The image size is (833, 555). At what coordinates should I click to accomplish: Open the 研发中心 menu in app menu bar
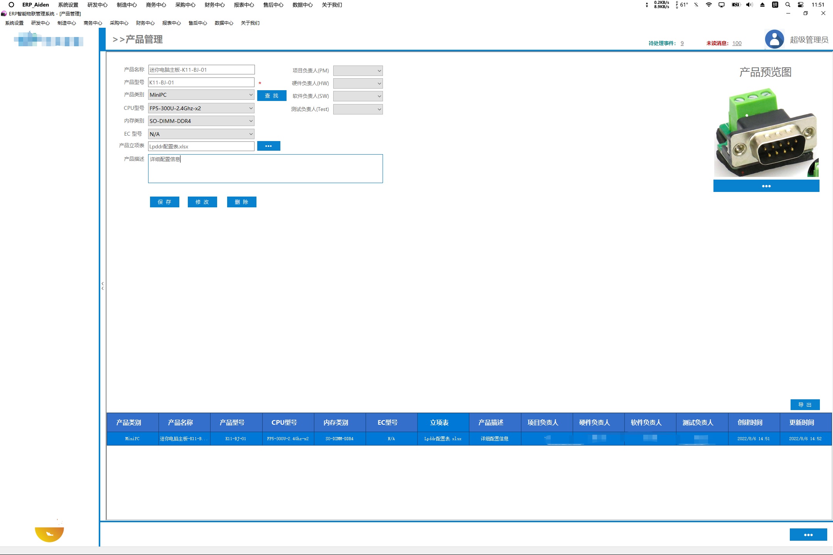(40, 23)
